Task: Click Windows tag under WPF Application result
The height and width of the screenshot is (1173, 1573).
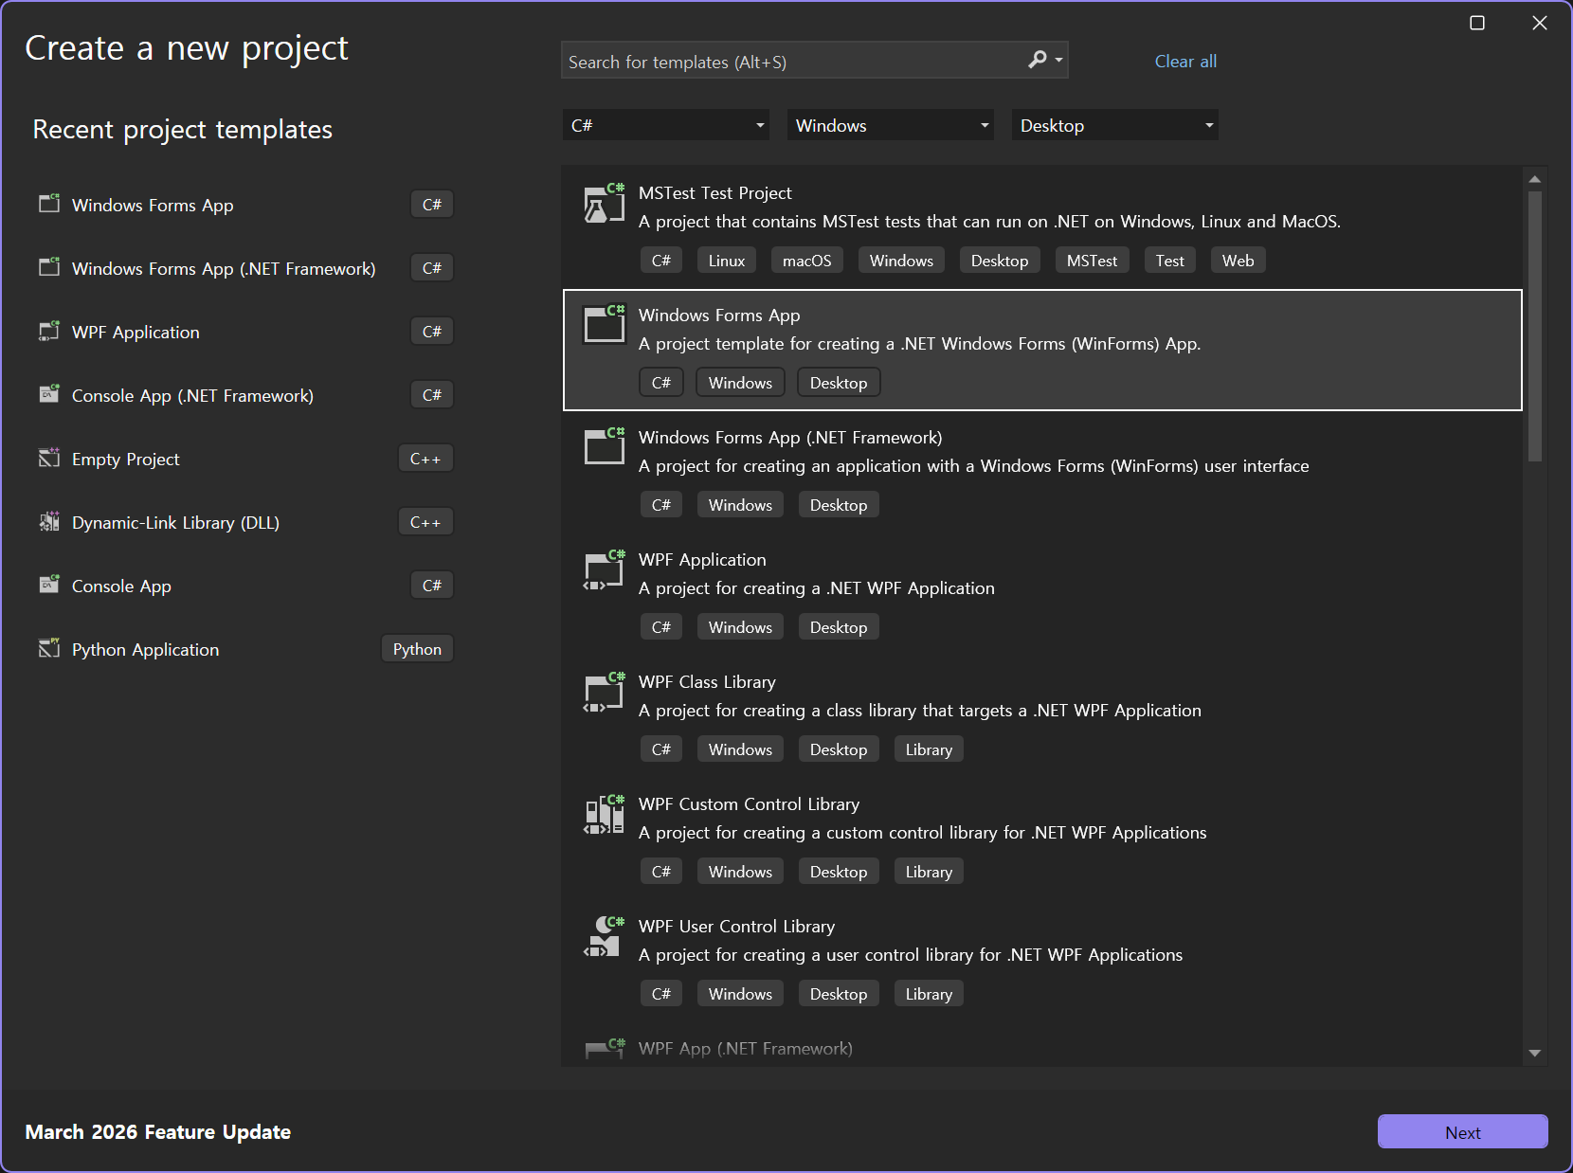Action: click(740, 627)
